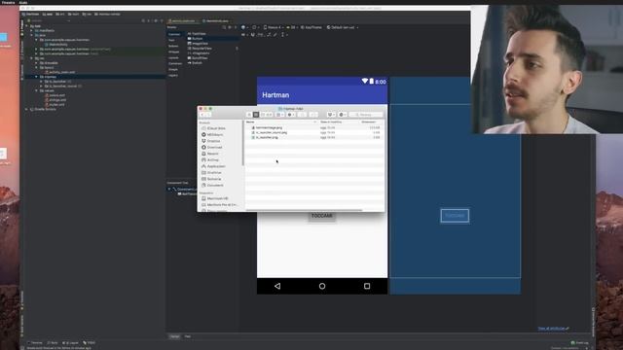Screen dimensions: 623x350
Task: Click the palette search icon
Action: 224,27
